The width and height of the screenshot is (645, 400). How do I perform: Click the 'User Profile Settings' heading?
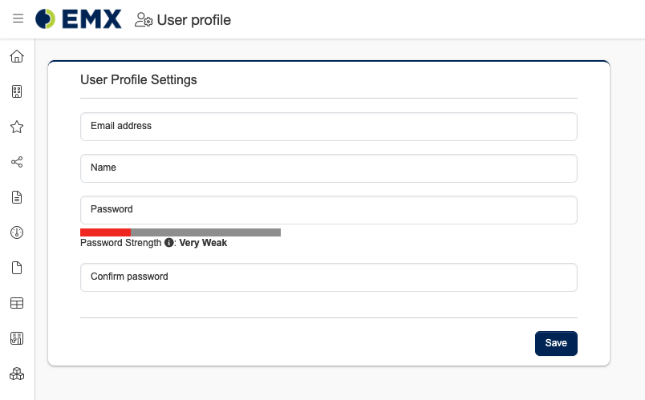(139, 79)
